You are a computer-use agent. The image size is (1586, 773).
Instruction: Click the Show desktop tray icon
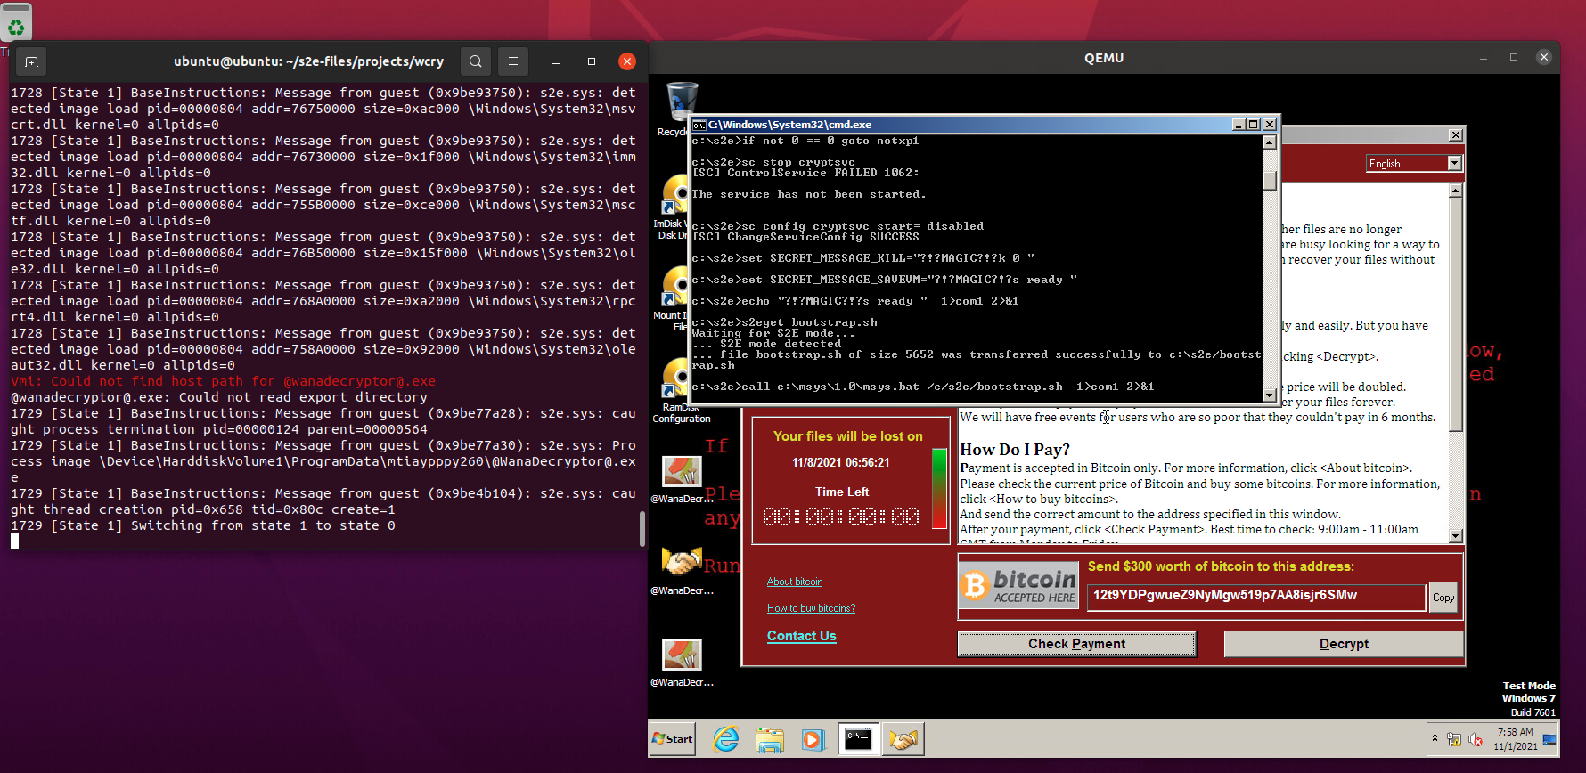pos(1549,739)
